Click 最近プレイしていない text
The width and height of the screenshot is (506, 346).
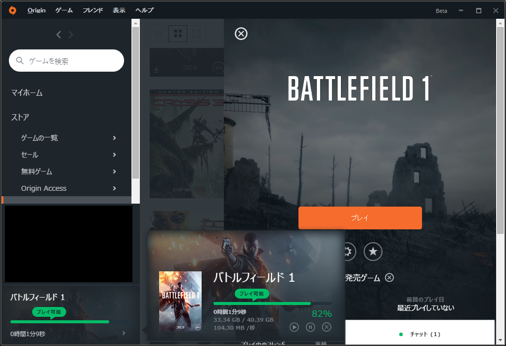(x=425, y=308)
